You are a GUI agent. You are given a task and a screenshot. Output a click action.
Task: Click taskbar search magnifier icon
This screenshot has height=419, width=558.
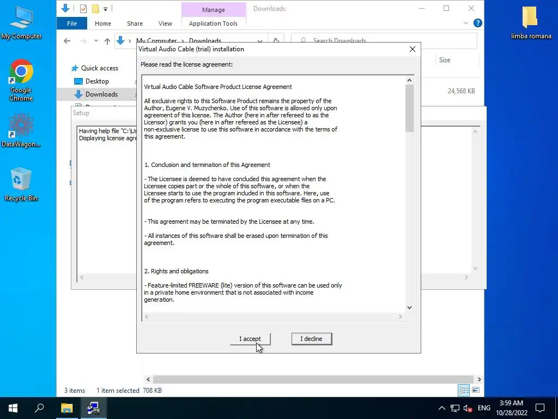[x=39, y=408]
